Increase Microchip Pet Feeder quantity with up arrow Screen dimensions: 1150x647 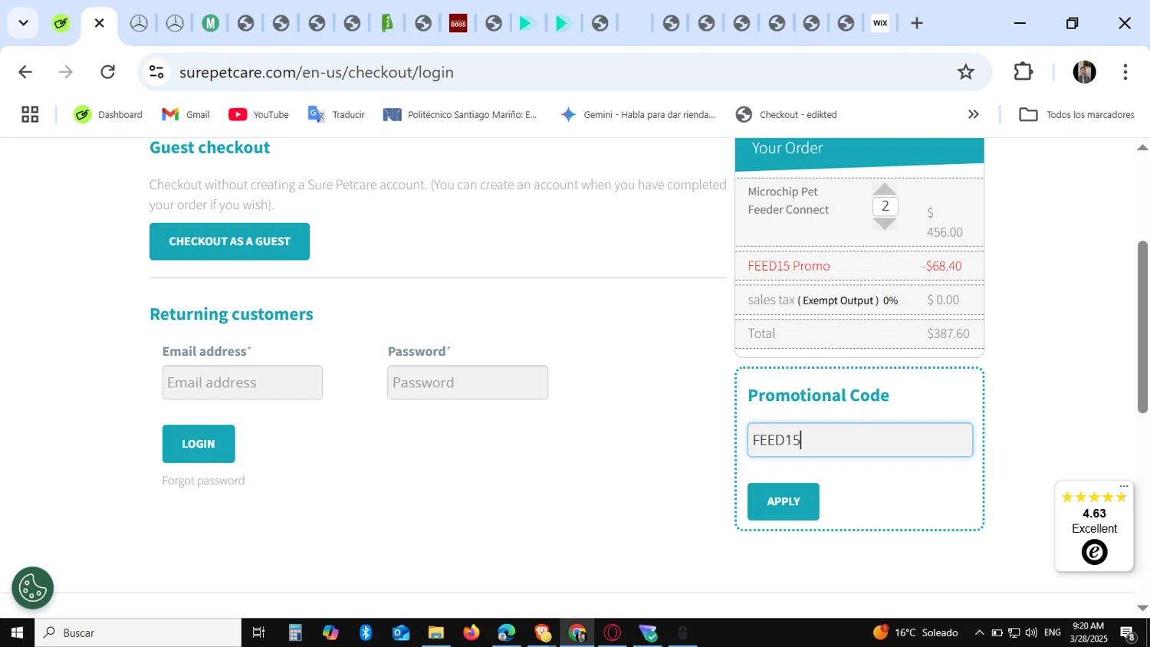coord(885,189)
